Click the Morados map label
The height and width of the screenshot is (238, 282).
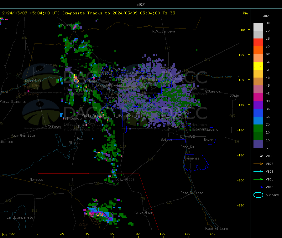tap(36, 180)
